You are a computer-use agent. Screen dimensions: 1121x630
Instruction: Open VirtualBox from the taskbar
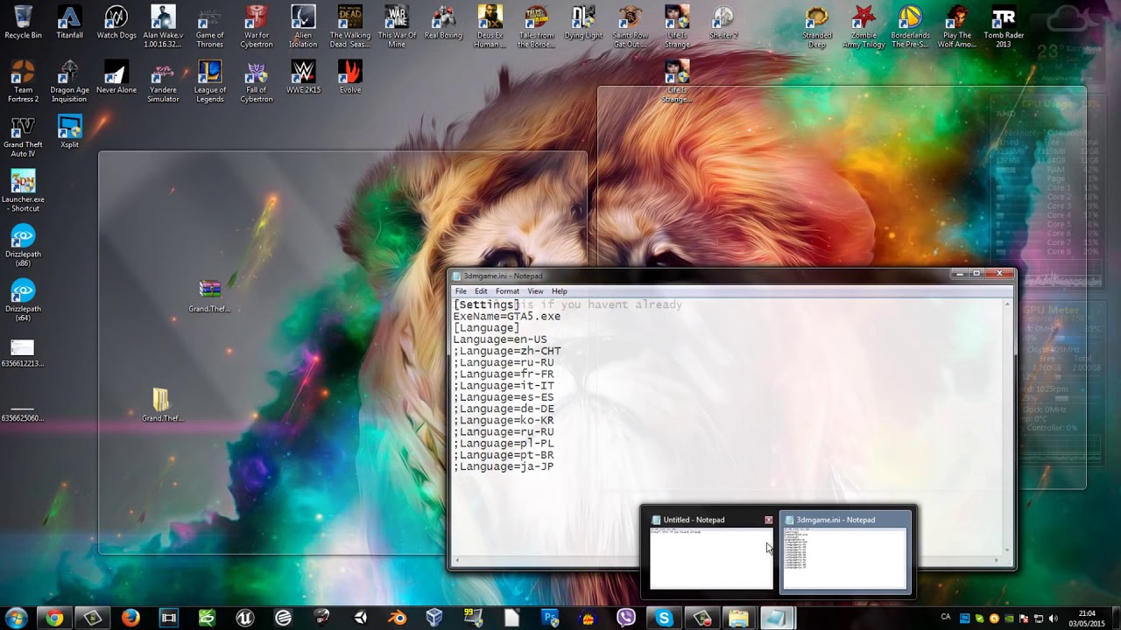point(434,619)
